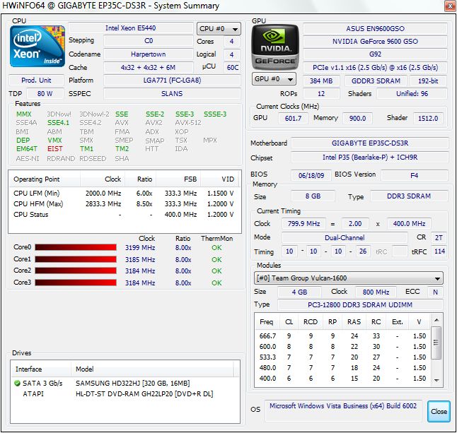Viewport: 457px width, 433px height.
Task: Select the CPU HFM (Max) row
Action: pos(124,203)
